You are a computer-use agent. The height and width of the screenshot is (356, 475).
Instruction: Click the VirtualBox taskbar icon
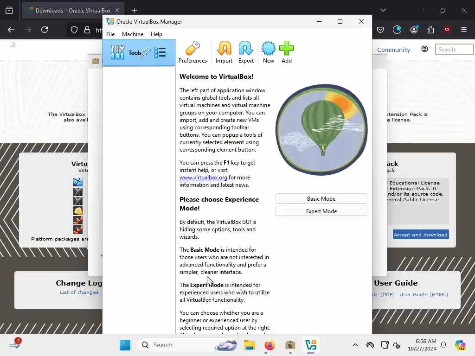coord(311,345)
